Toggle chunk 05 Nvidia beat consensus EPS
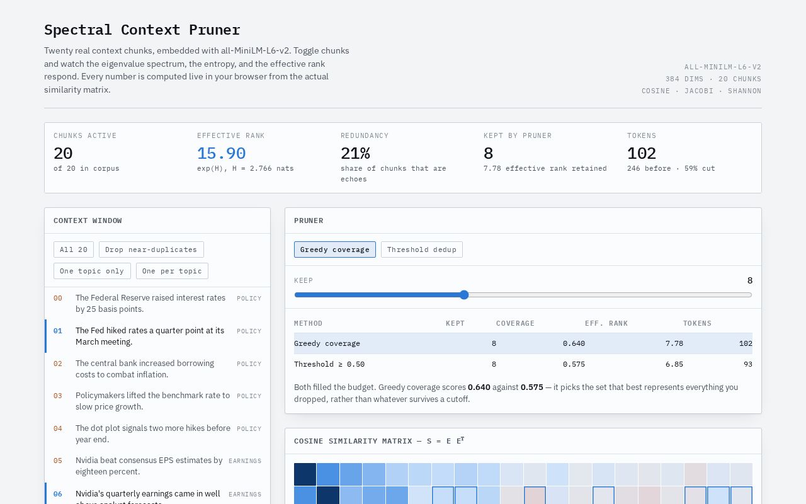This screenshot has width=806, height=504. tap(157, 466)
